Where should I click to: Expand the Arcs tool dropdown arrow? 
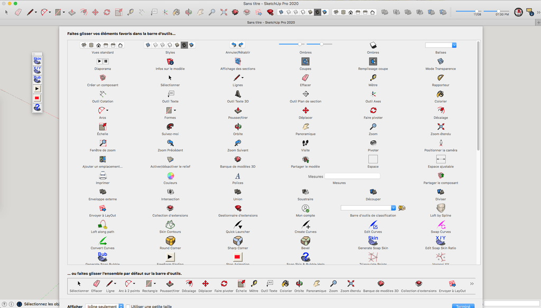107,110
